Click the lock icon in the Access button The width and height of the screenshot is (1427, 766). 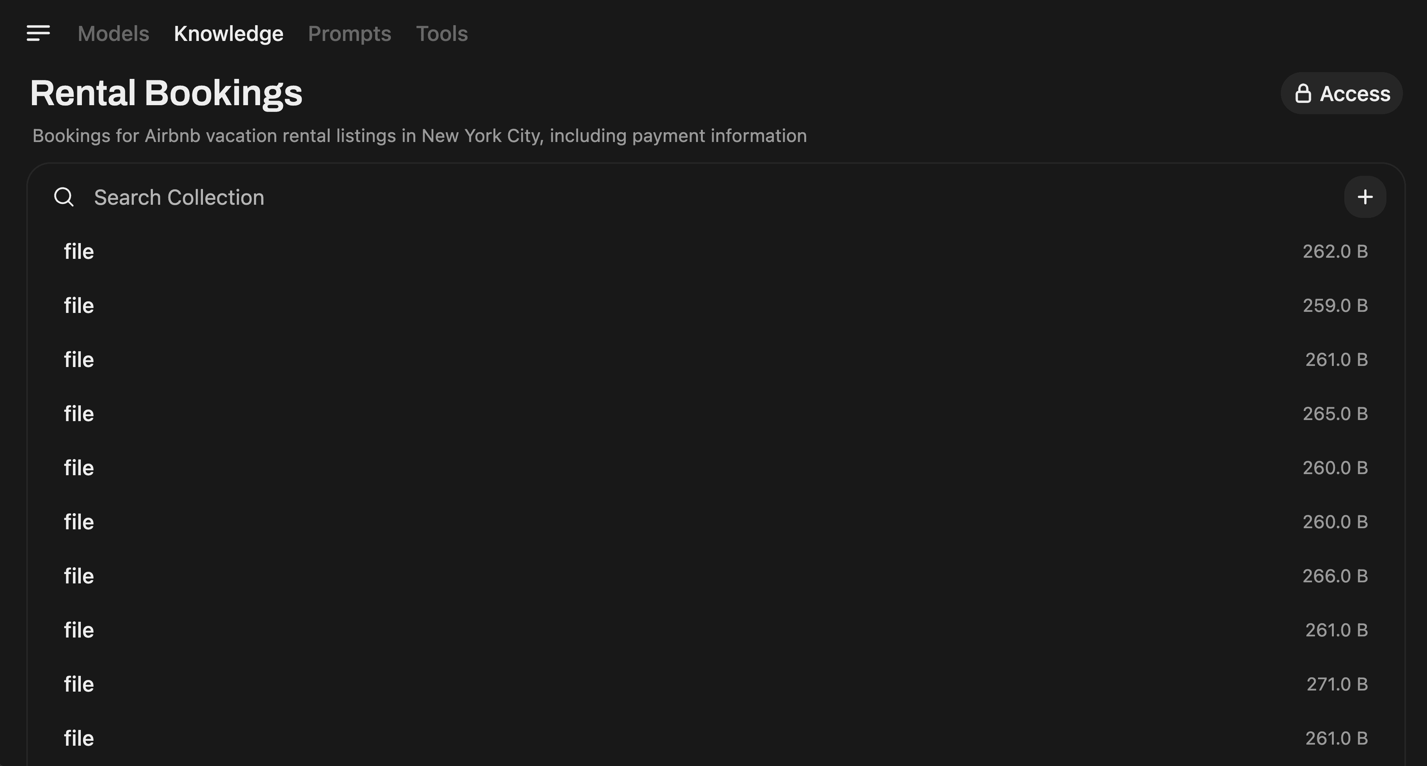(1303, 94)
